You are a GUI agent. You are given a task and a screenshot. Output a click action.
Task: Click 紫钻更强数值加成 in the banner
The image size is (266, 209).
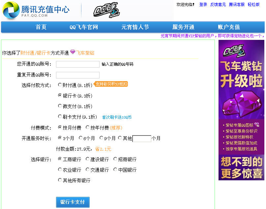(x=241, y=143)
